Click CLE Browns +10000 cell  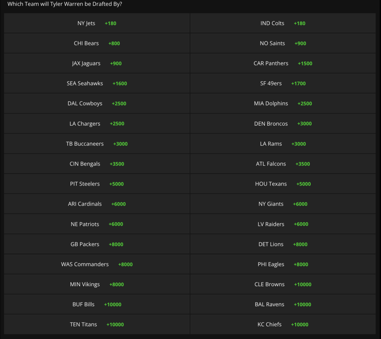click(283, 284)
